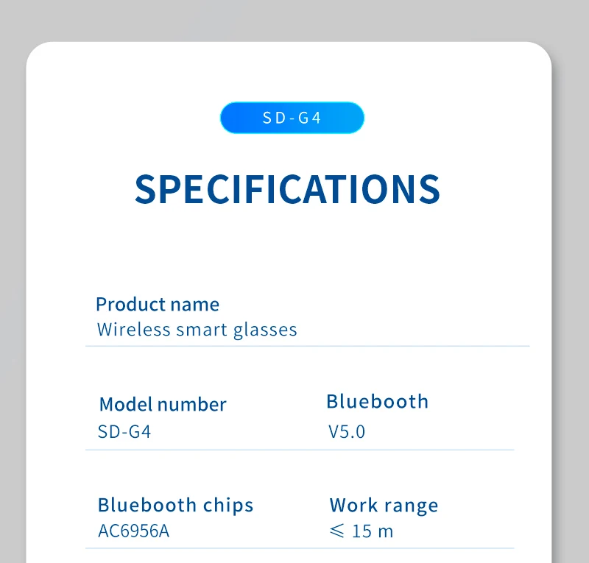Select the Product name label
This screenshot has height=563, width=589.
[x=158, y=304]
